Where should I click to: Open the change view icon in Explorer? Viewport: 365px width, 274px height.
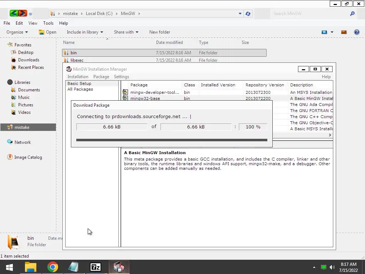click(x=324, y=32)
